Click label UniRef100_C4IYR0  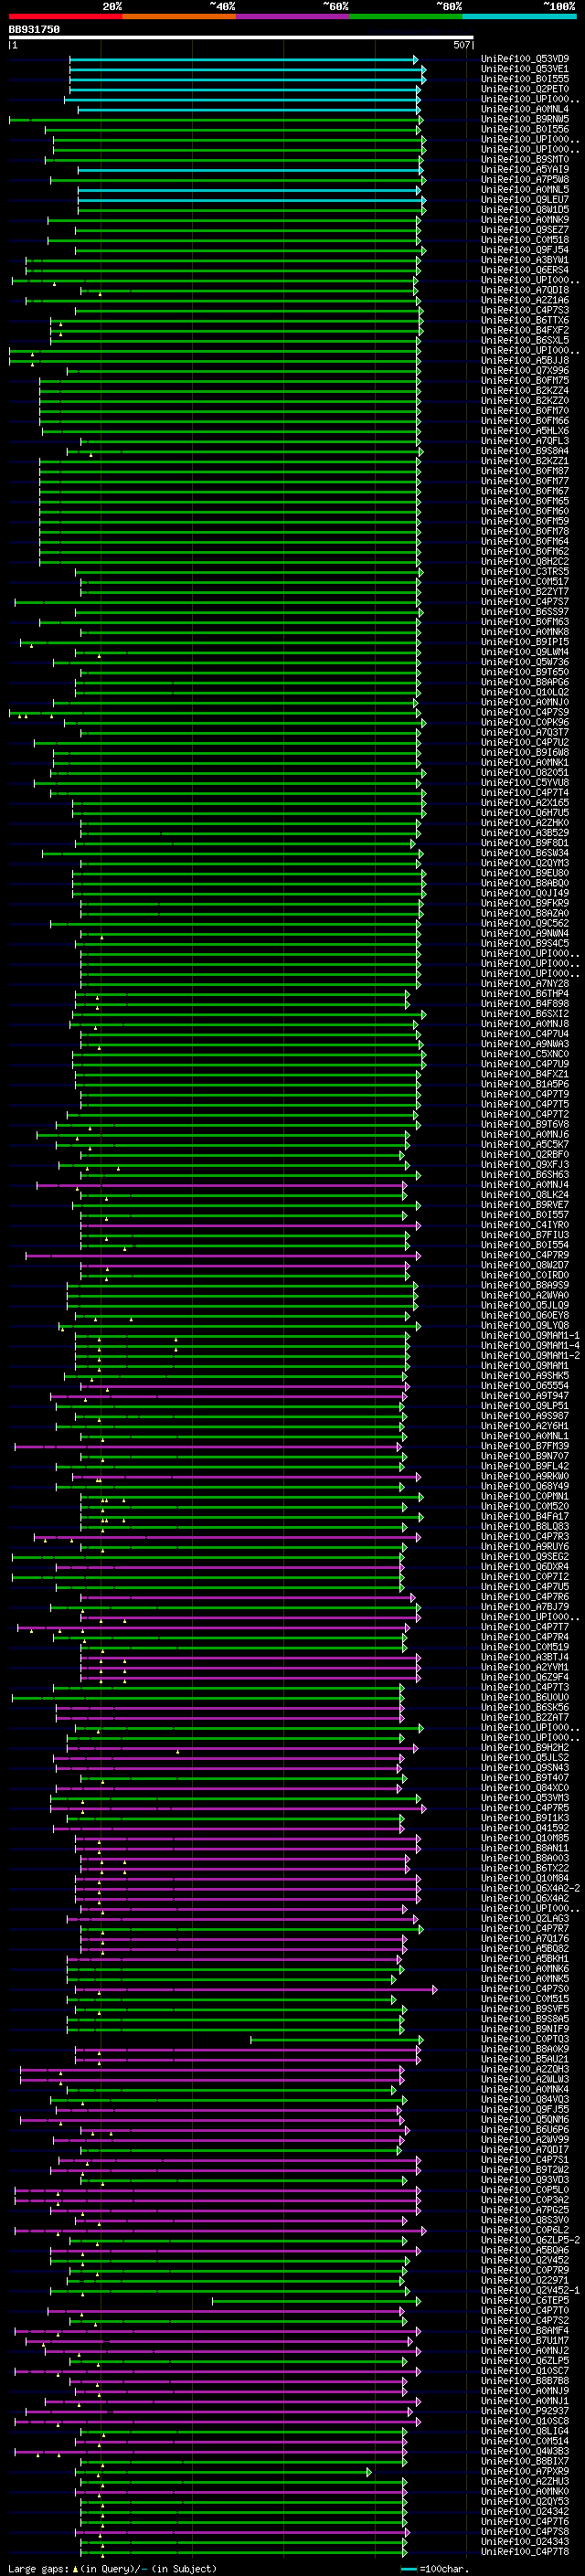(x=525, y=1225)
